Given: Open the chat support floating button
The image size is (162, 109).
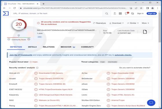Looking at the screenshot, I should [x=151, y=103].
